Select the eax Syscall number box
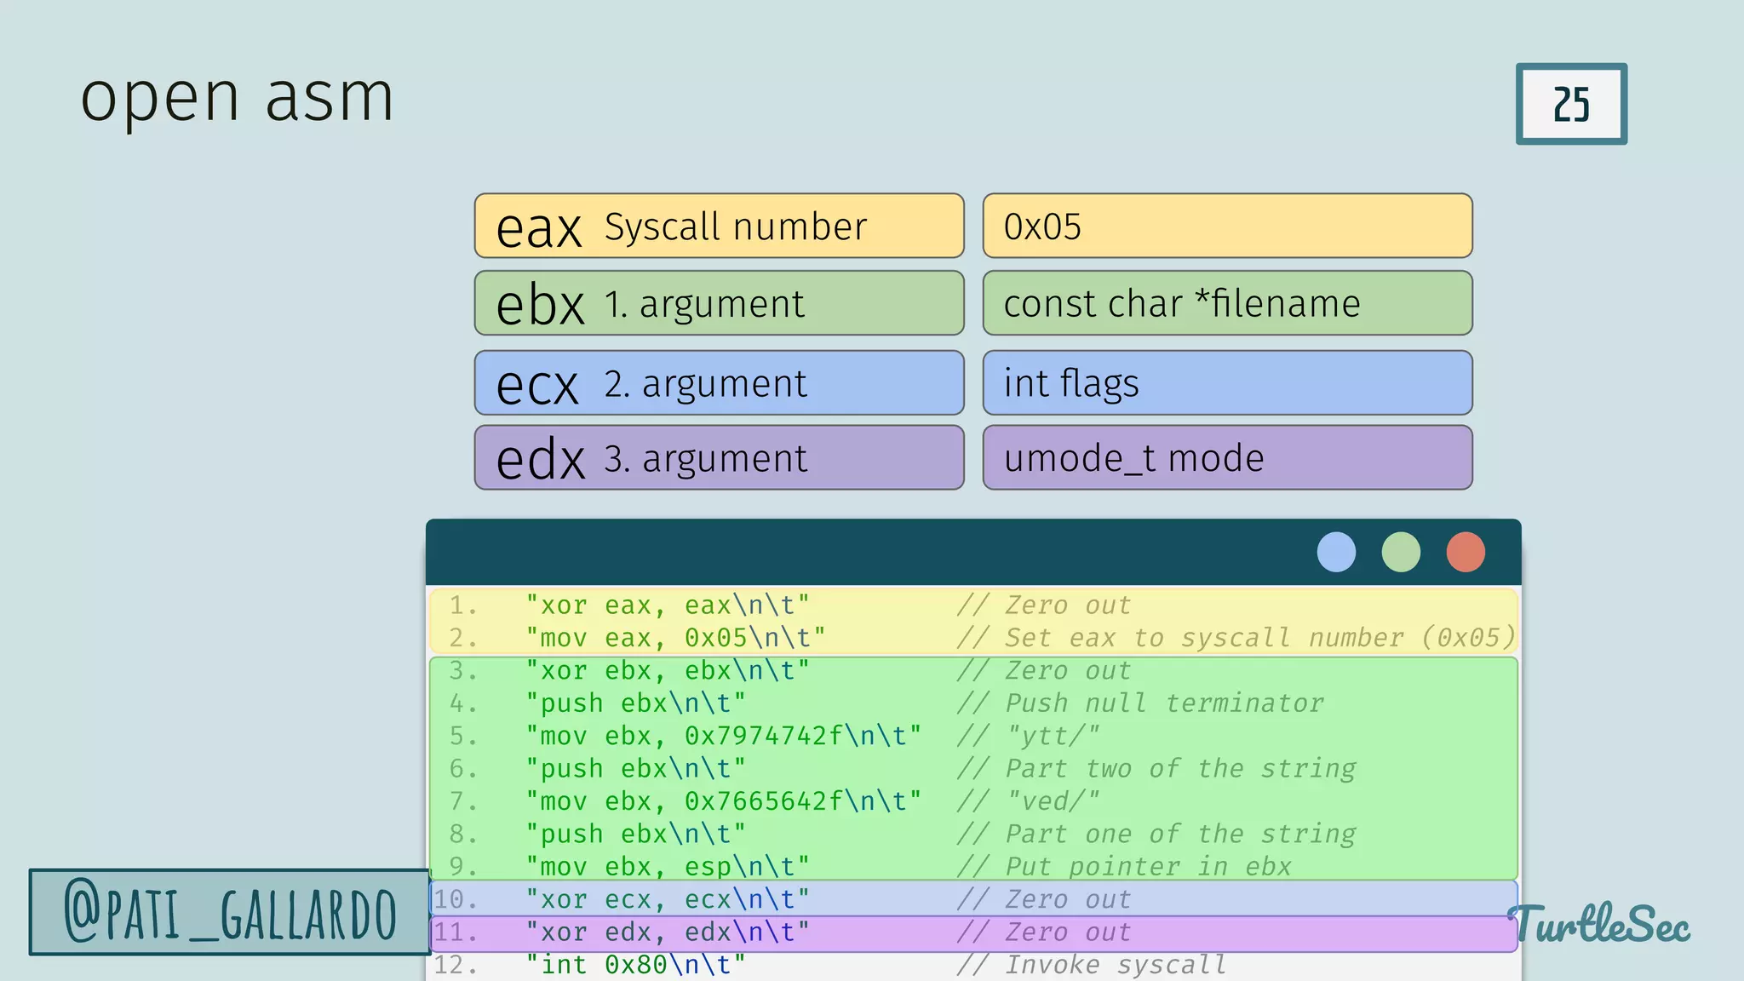 pos(719,227)
